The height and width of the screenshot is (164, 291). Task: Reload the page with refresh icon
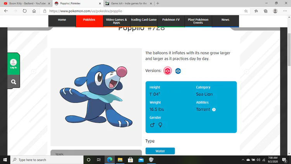tap(24, 11)
